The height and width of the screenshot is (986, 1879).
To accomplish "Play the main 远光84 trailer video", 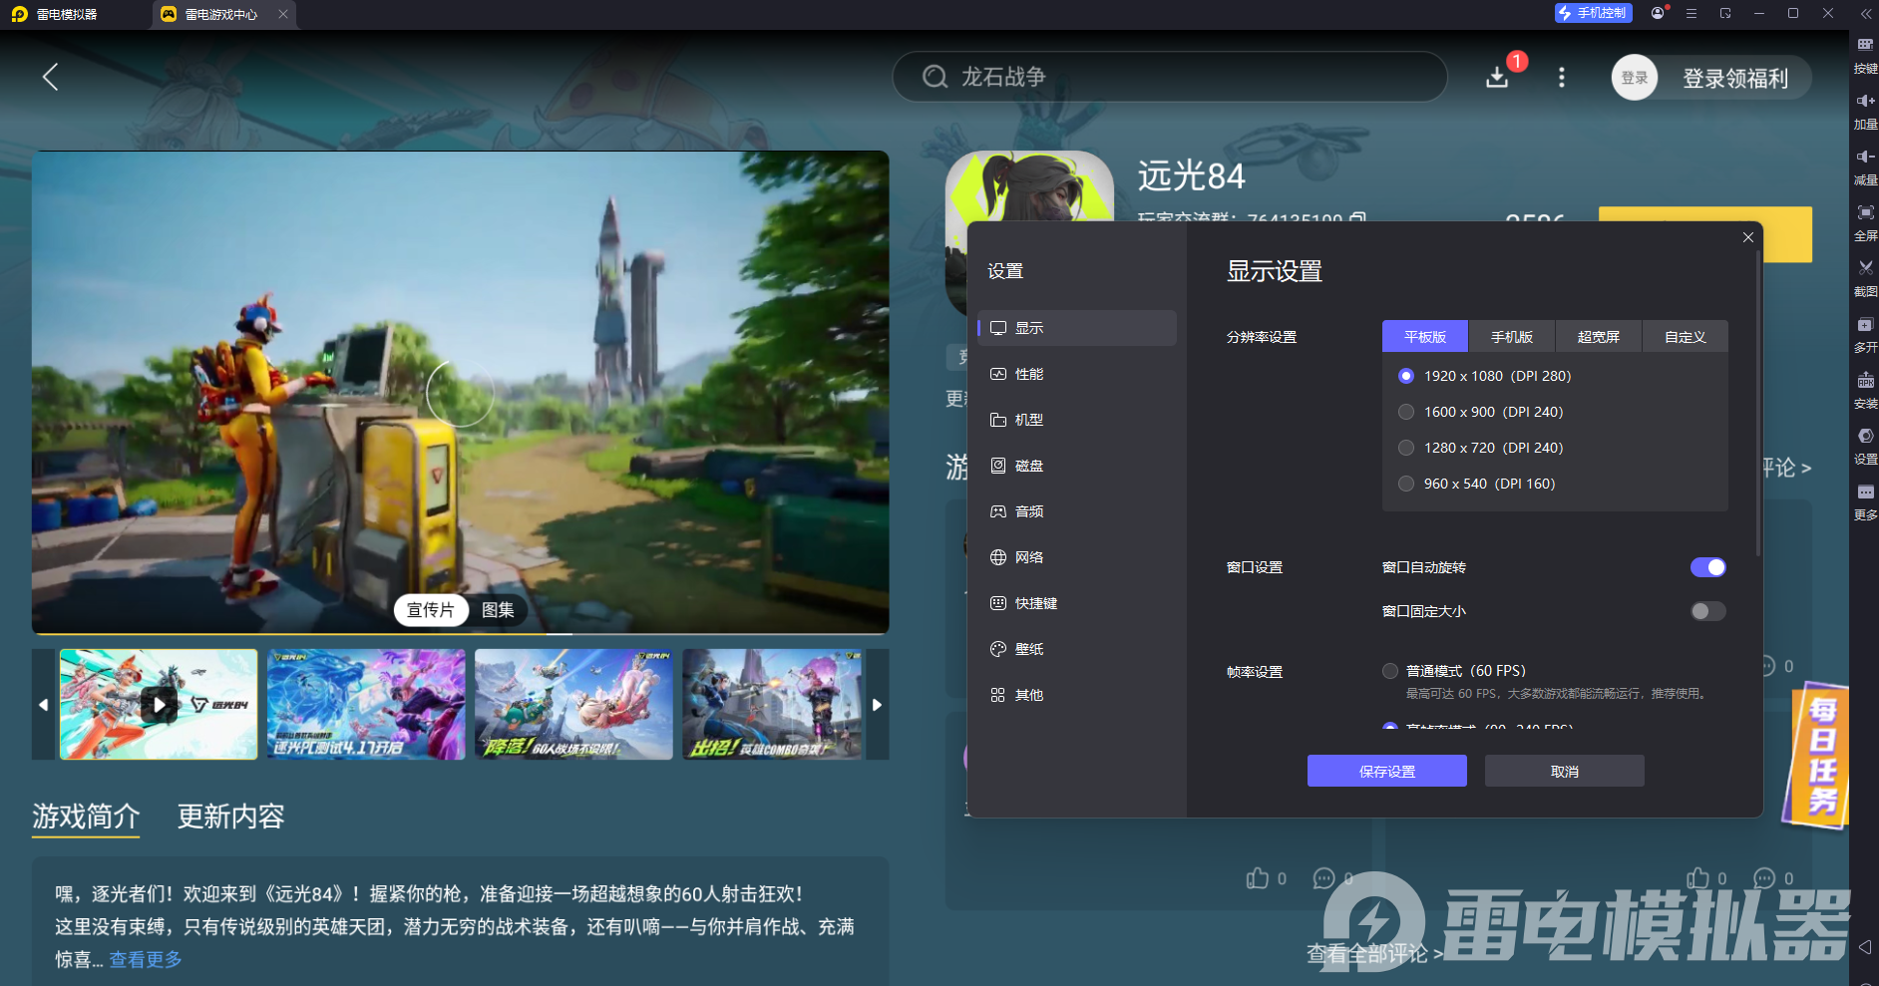I will (x=460, y=393).
